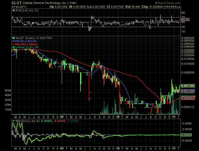
Task: Click the PINK exchange label
Action: pos(73,3)
